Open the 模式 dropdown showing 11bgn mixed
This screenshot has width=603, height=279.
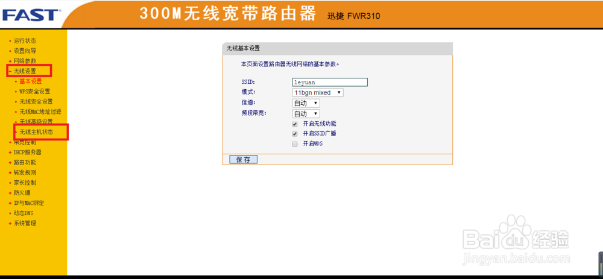pos(318,93)
